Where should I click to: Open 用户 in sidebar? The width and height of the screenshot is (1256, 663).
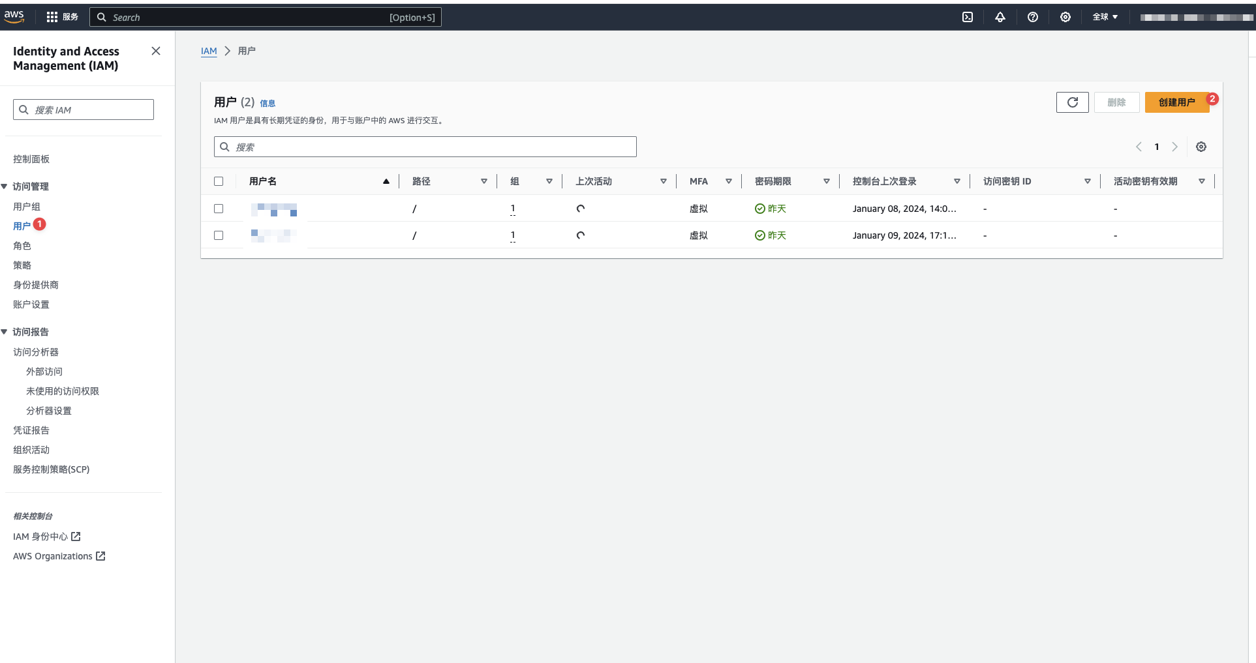[22, 226]
